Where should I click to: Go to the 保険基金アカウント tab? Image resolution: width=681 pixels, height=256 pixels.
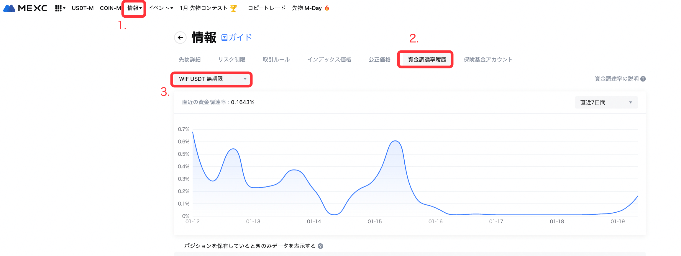[x=488, y=60]
